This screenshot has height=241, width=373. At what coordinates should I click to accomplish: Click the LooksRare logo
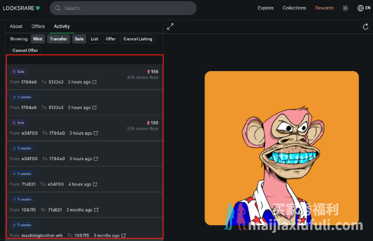point(21,8)
